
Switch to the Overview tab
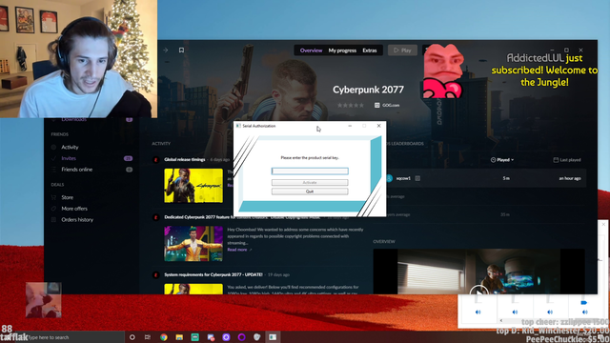point(311,50)
